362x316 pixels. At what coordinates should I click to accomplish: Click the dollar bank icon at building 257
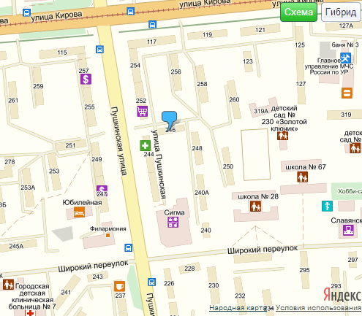click(86, 79)
